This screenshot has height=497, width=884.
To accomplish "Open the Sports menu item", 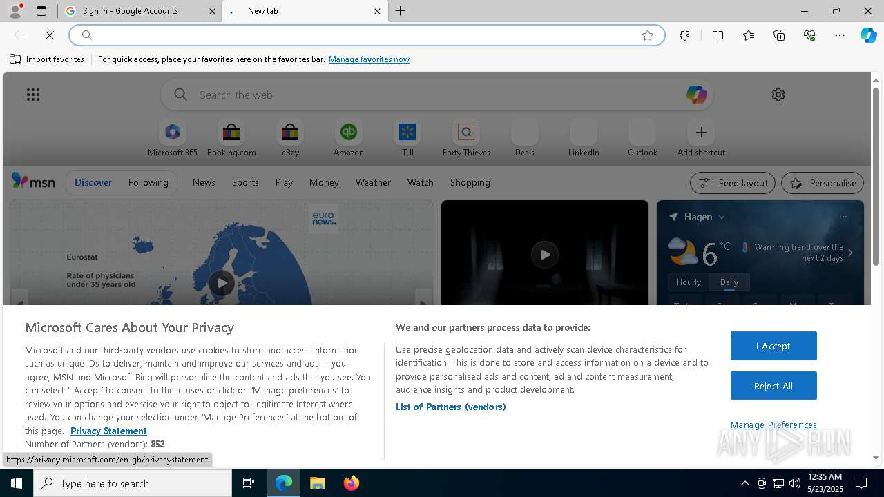I will [245, 182].
